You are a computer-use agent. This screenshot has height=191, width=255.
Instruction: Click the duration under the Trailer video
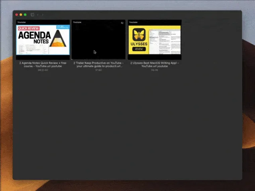coord(98,70)
